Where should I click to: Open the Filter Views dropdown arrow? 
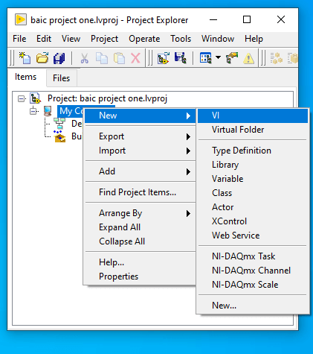click(x=218, y=57)
